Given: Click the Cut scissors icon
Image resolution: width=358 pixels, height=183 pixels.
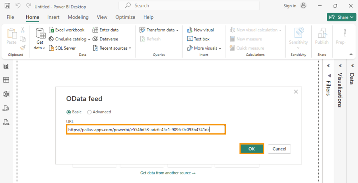Looking at the screenshot, I should click(x=23, y=30).
